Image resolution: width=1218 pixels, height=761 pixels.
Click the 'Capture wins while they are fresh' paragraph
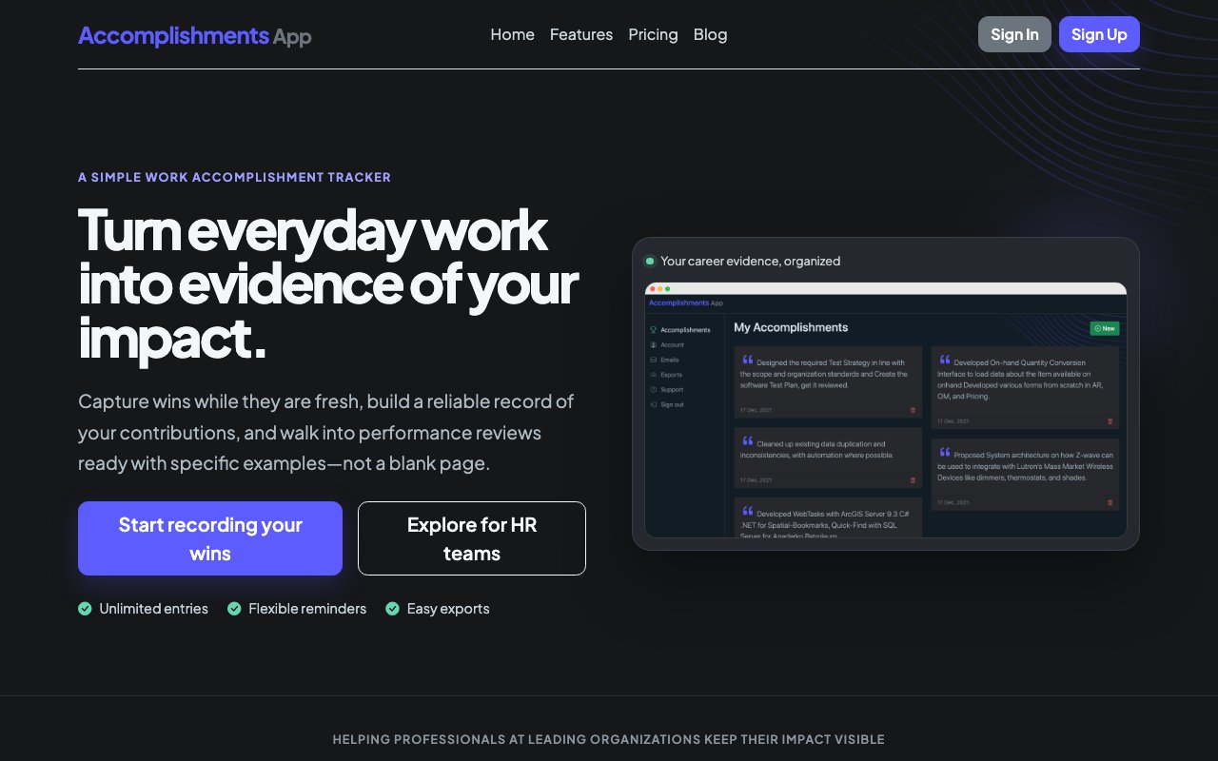[326, 433]
